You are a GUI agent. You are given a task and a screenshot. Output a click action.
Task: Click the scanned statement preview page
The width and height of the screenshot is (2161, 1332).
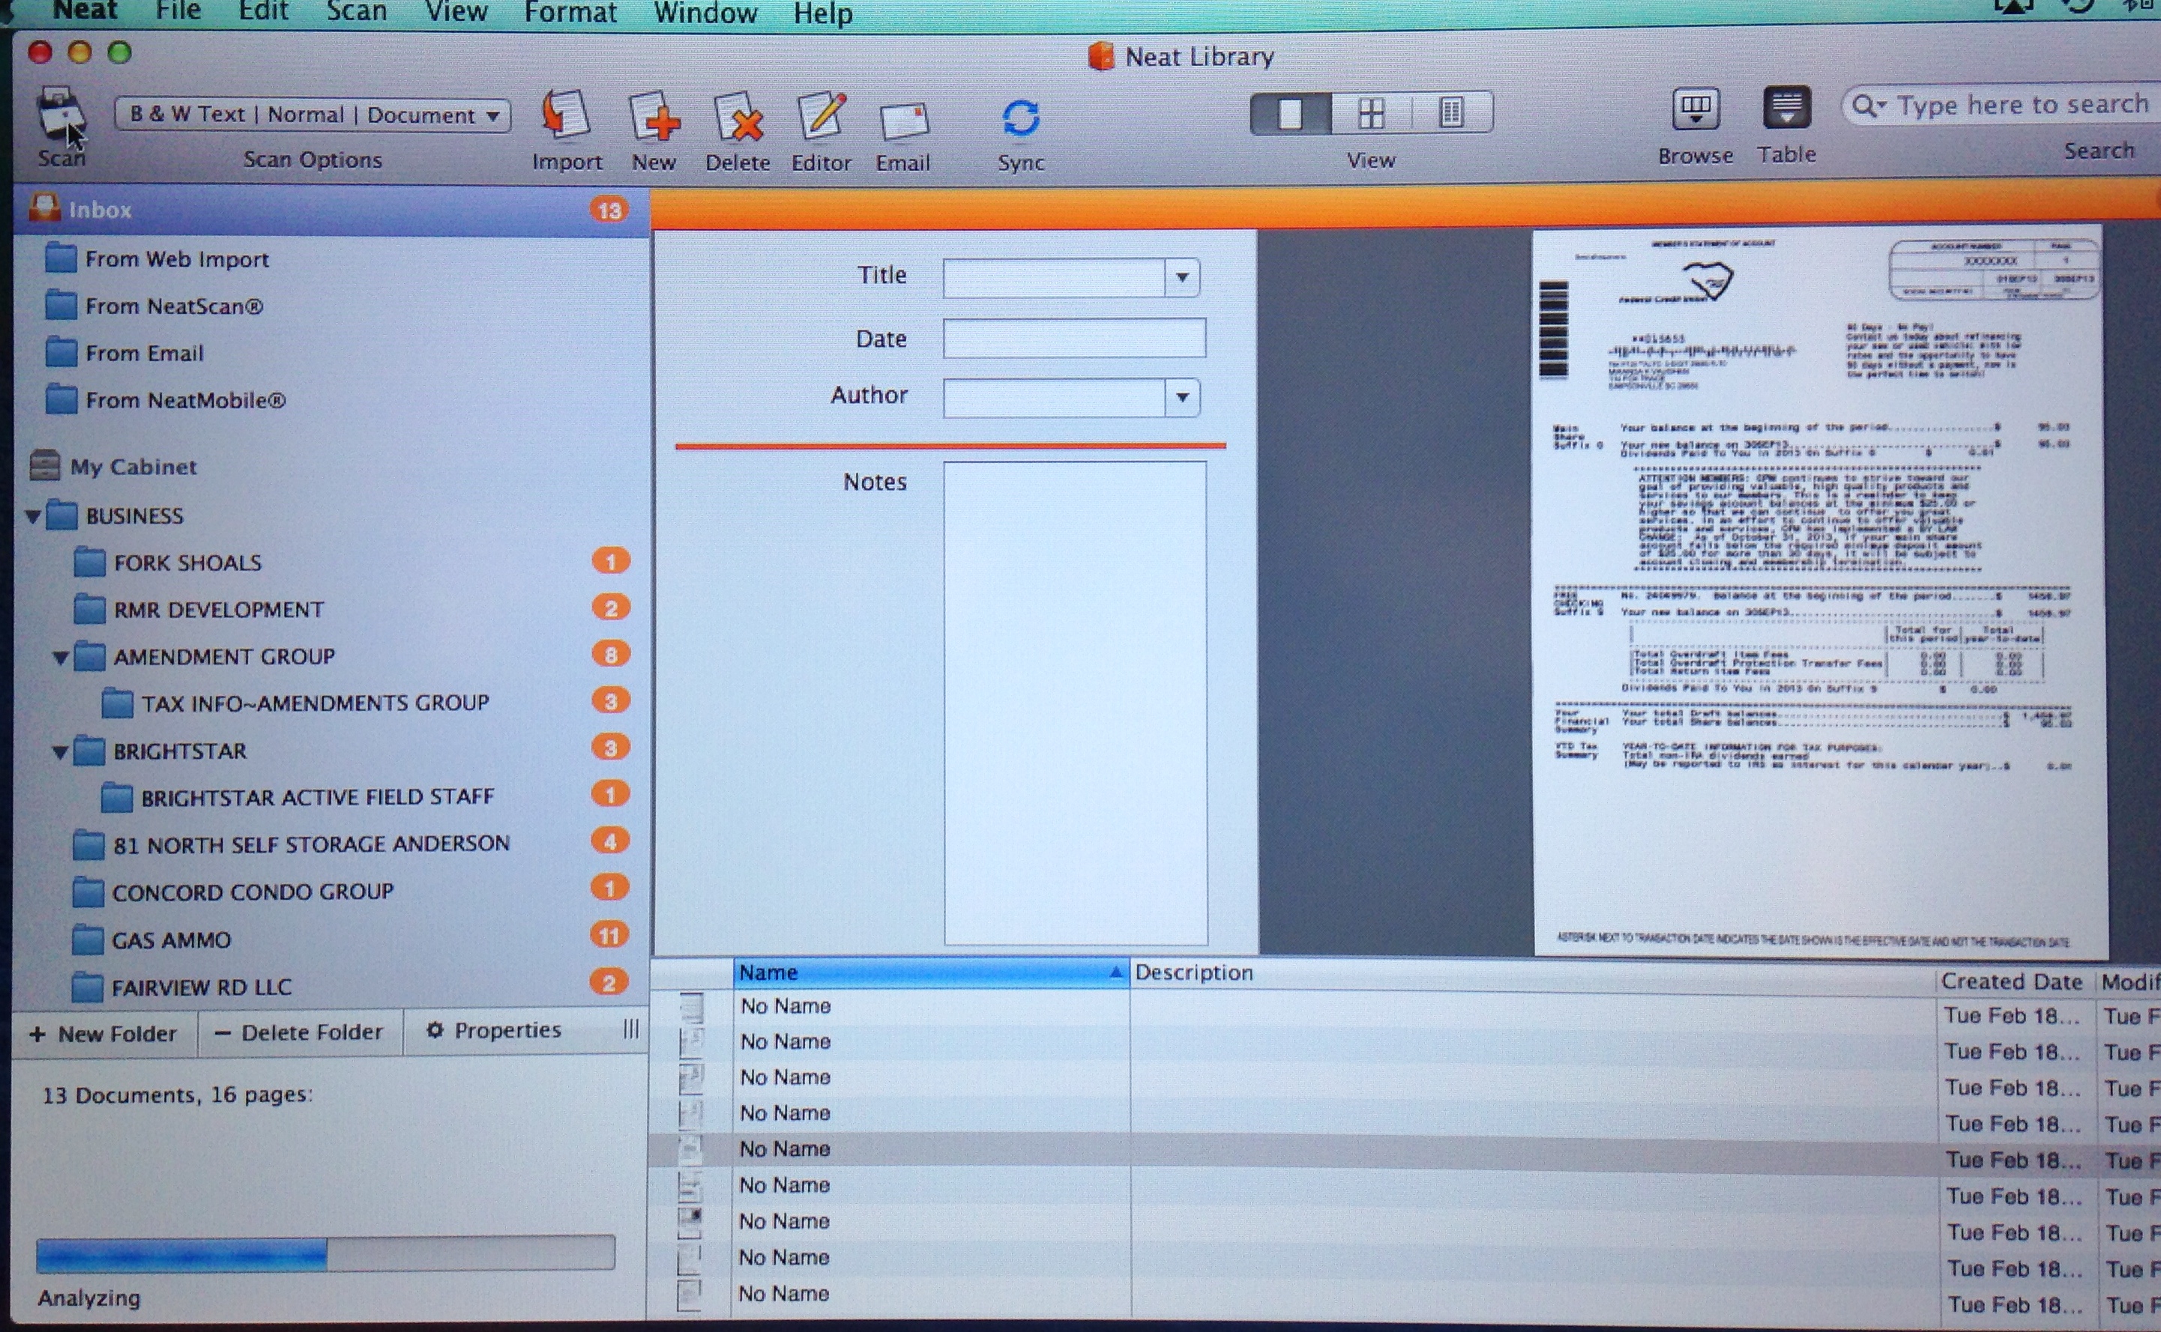coord(1819,592)
